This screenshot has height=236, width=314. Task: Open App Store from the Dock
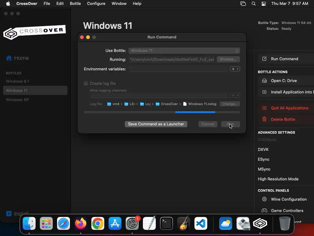pyautogui.click(x=115, y=223)
